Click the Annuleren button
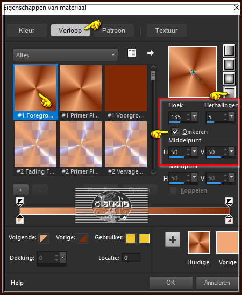The height and width of the screenshot is (295, 242). 217,283
